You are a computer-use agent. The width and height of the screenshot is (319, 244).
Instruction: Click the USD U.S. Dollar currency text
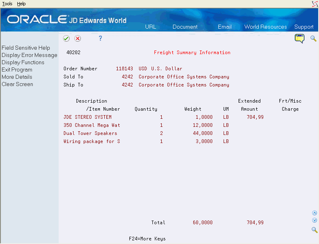[161, 69]
